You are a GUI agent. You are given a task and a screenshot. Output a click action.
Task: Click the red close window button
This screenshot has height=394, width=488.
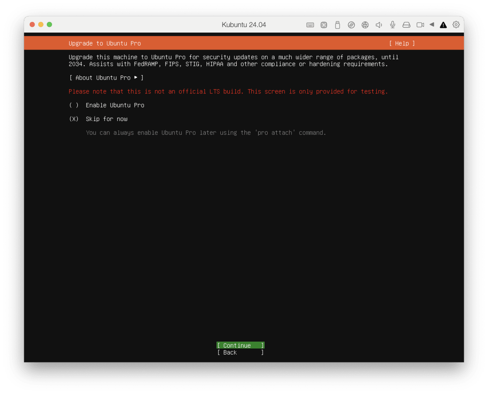tap(32, 24)
